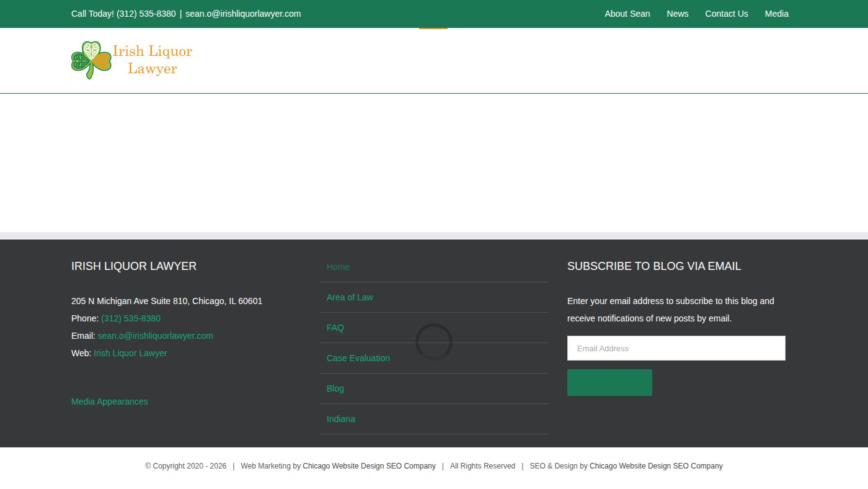Go to the Contact Us page

[727, 14]
